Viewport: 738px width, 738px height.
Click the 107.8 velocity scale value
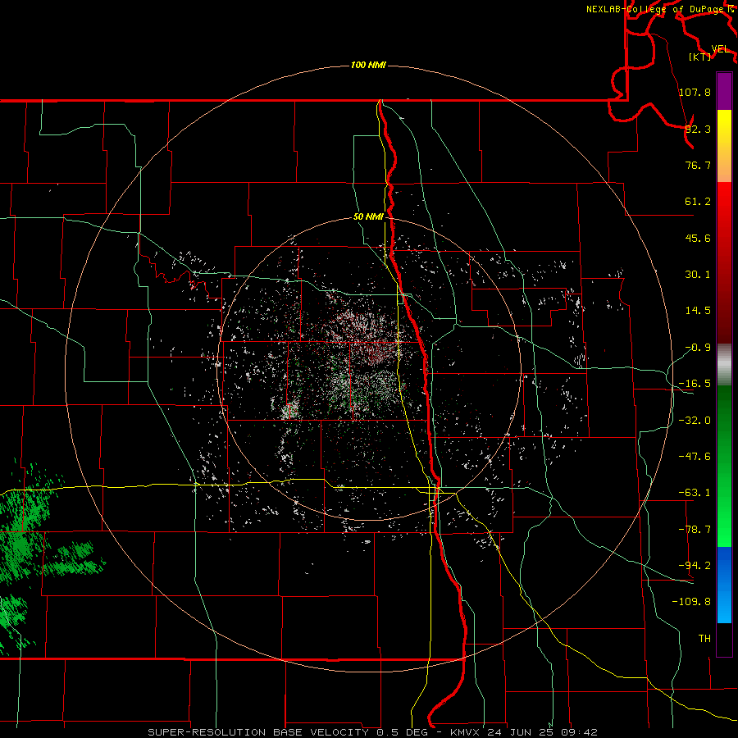click(695, 92)
